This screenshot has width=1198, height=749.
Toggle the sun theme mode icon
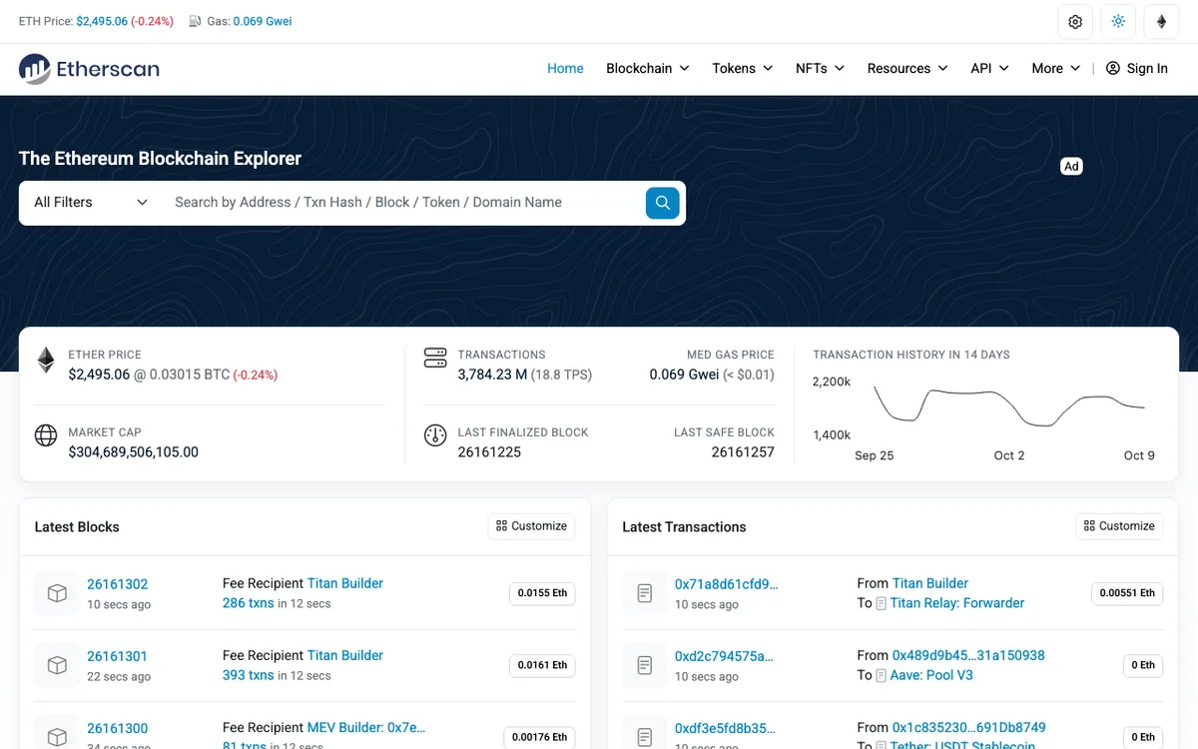pos(1118,21)
